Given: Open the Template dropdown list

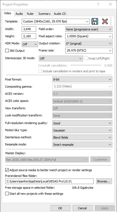Looking at the screenshot, I should click(x=56, y=21).
